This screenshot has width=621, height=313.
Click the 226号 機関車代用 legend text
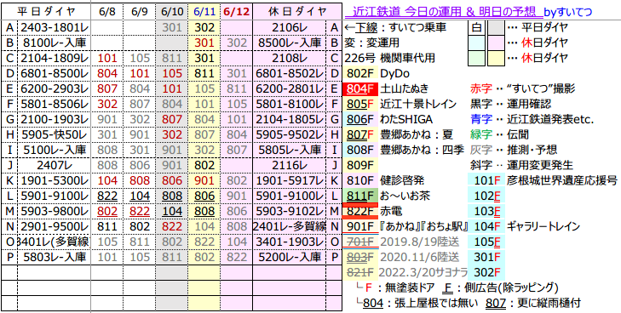pyautogui.click(x=389, y=59)
